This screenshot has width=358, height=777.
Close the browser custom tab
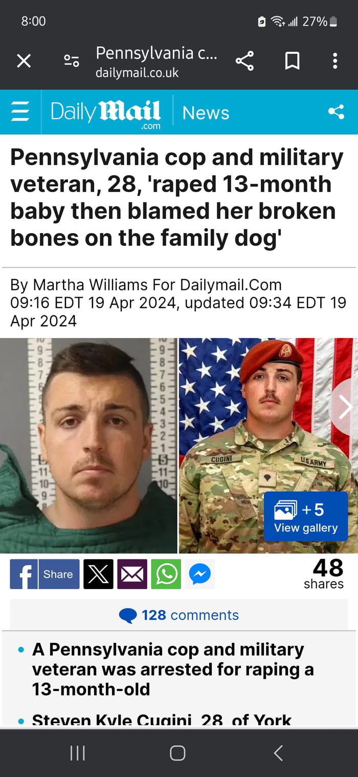(x=24, y=61)
